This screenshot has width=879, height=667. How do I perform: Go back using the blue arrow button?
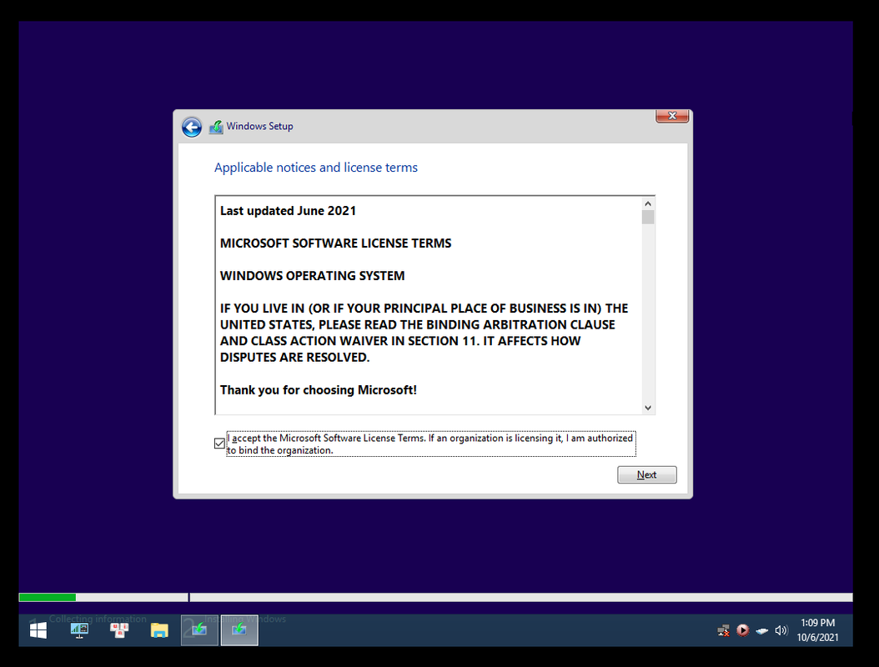tap(192, 128)
